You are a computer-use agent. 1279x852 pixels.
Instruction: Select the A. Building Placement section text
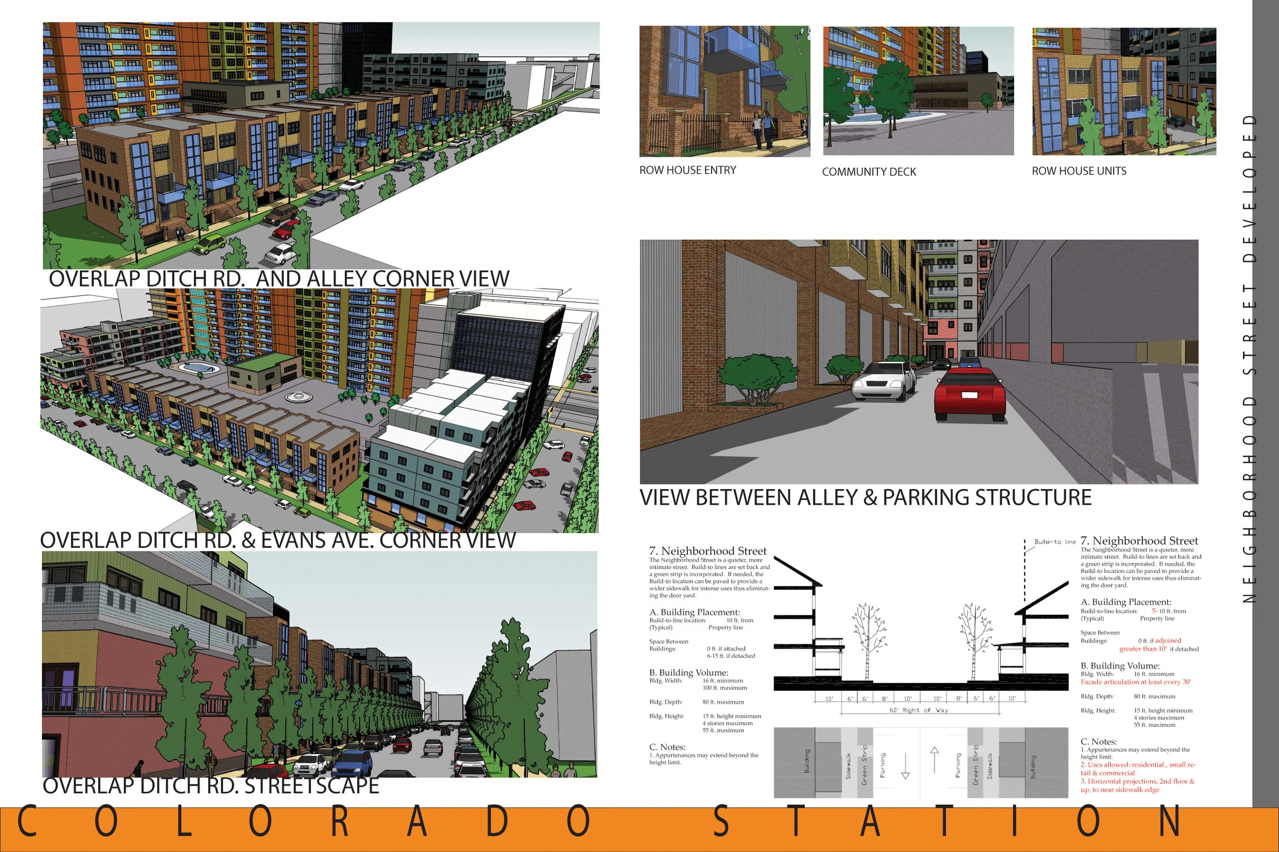696,612
